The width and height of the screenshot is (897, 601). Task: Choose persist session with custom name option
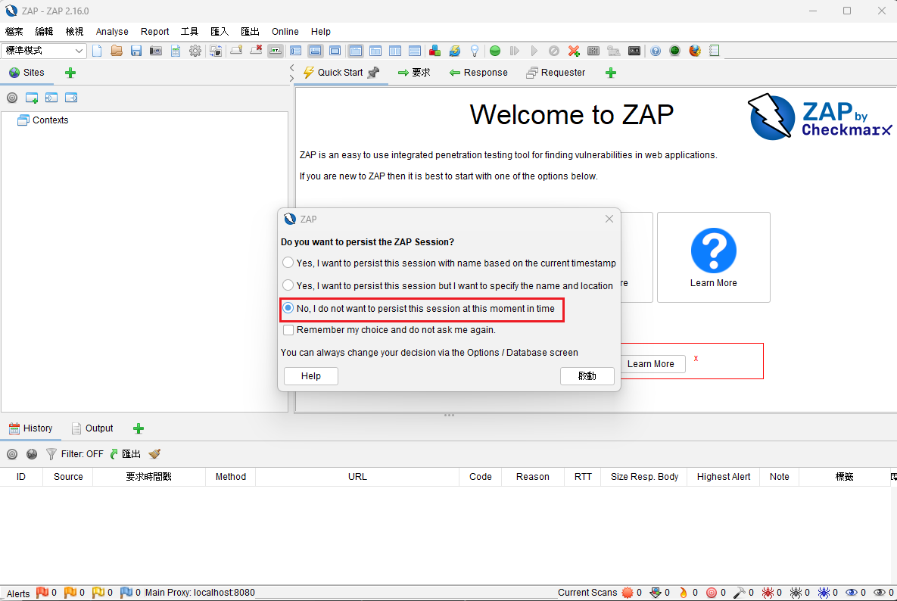[288, 285]
